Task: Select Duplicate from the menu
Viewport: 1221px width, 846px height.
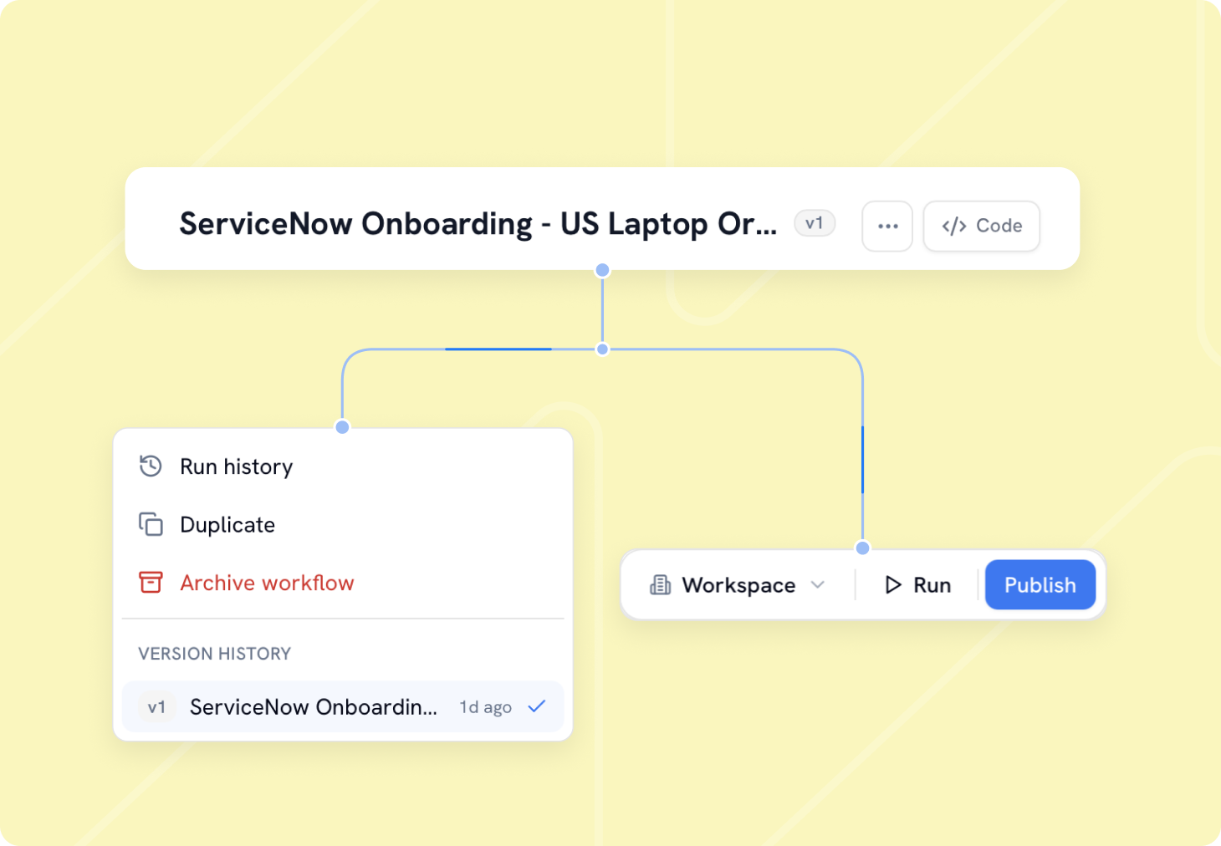Action: pyautogui.click(x=343, y=524)
